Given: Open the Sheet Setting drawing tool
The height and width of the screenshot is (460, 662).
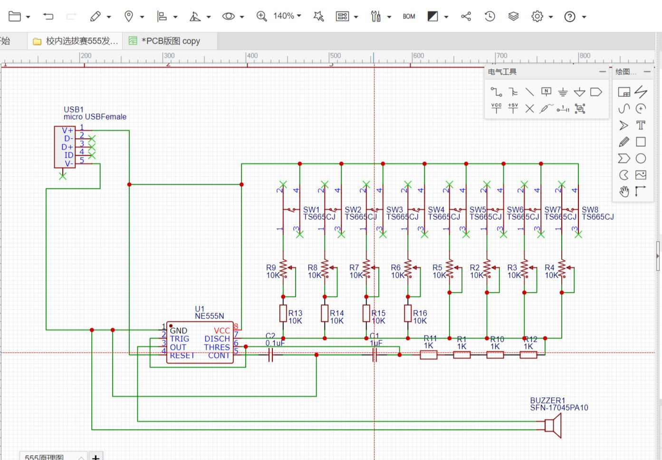Looking at the screenshot, I should (624, 92).
